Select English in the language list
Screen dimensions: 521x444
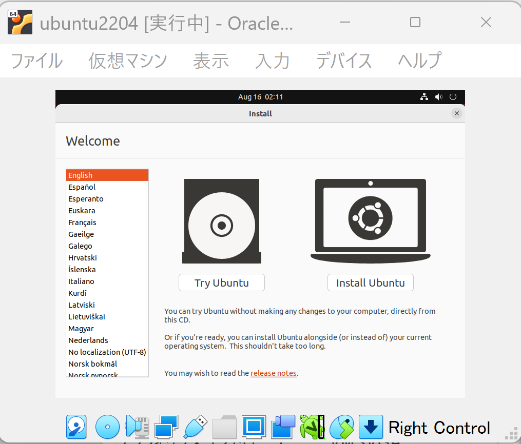pos(107,175)
